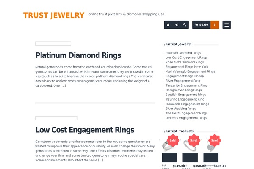Screen dimensions: 254x169
Task: Open Scottish Engagement Rings sidebar link
Action: pyautogui.click(x=186, y=95)
